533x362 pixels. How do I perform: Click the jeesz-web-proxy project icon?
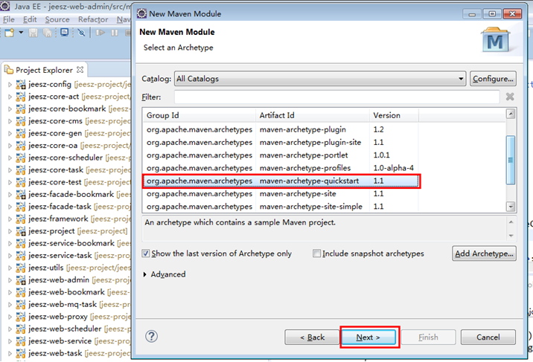click(x=21, y=317)
